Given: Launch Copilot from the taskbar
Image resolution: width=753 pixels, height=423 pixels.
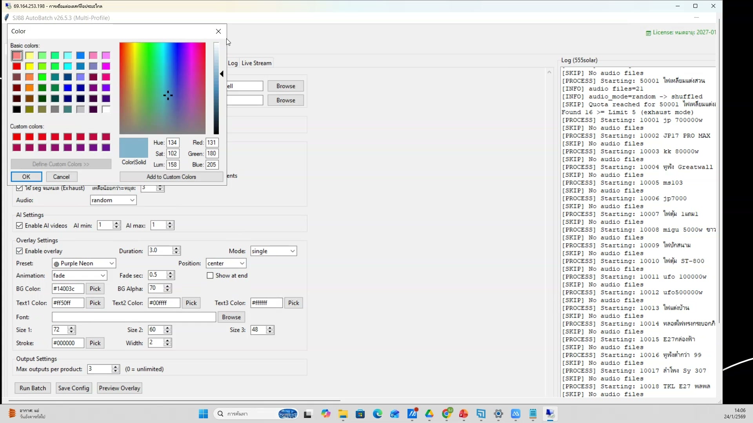Looking at the screenshot, I should (x=326, y=414).
